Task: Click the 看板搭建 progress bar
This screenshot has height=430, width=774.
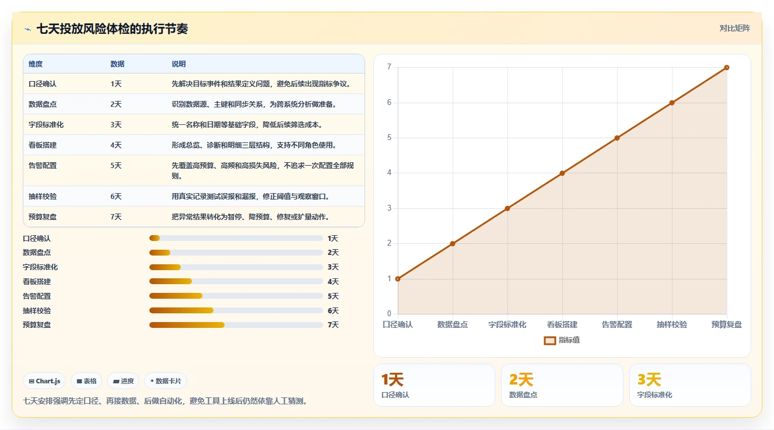Action: click(236, 281)
